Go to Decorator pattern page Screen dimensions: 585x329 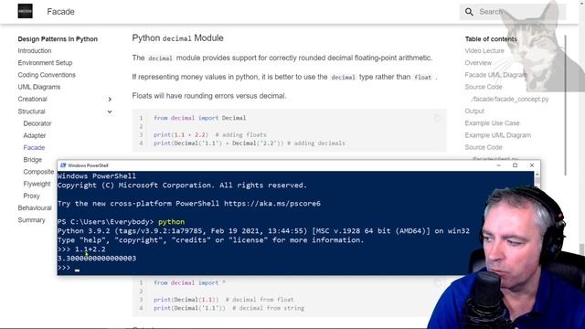point(37,123)
